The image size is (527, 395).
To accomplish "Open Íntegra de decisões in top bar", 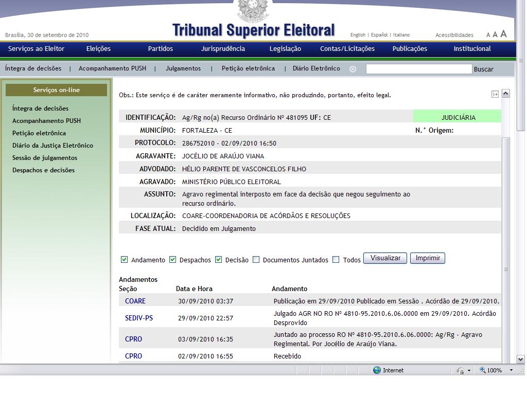I will (33, 68).
